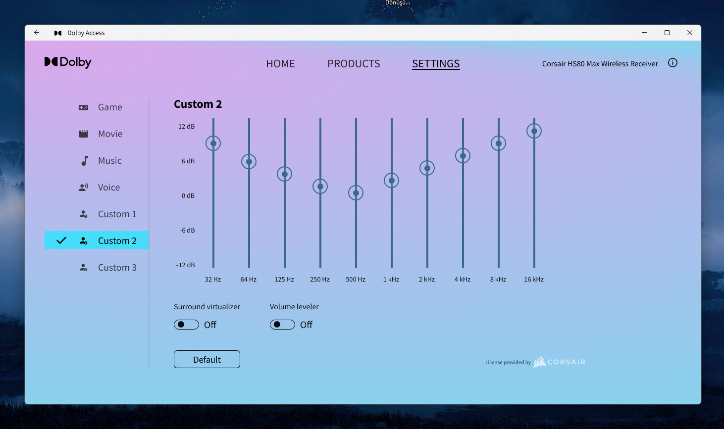Reset equalizer with the Default button

tap(207, 359)
